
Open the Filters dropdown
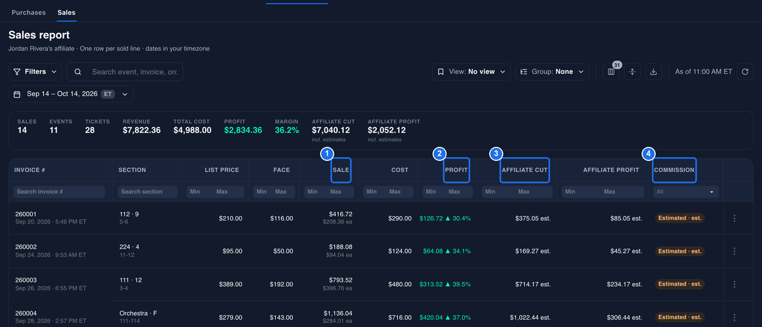pos(35,72)
